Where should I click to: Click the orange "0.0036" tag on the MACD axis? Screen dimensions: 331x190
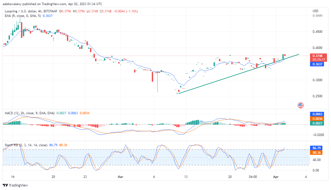(x=317, y=119)
